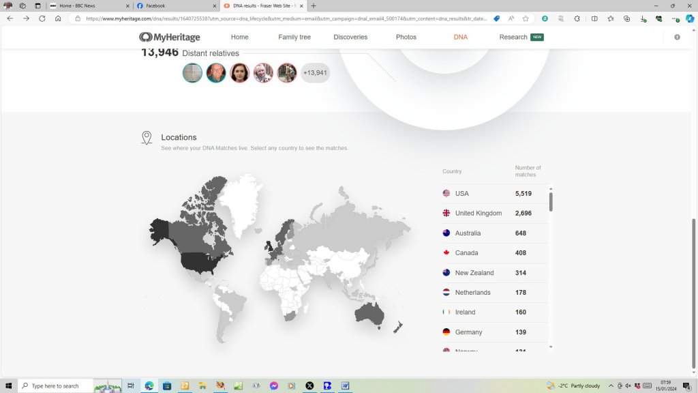Open the Family tree menu
The height and width of the screenshot is (393, 698).
click(x=294, y=38)
